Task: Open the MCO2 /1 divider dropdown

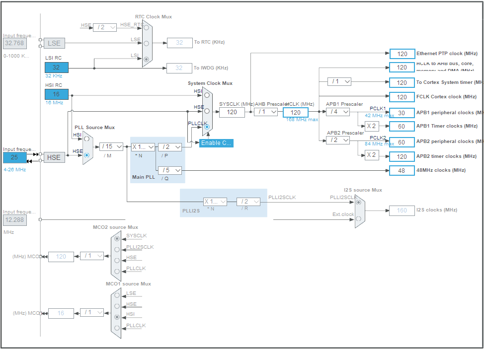Action: point(91,256)
